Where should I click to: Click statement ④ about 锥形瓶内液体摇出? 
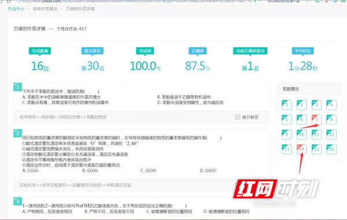click(57, 159)
